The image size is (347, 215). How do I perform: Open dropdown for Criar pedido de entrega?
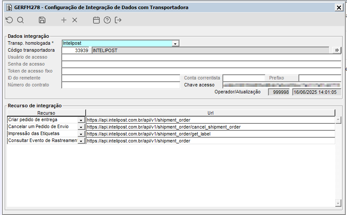point(81,120)
